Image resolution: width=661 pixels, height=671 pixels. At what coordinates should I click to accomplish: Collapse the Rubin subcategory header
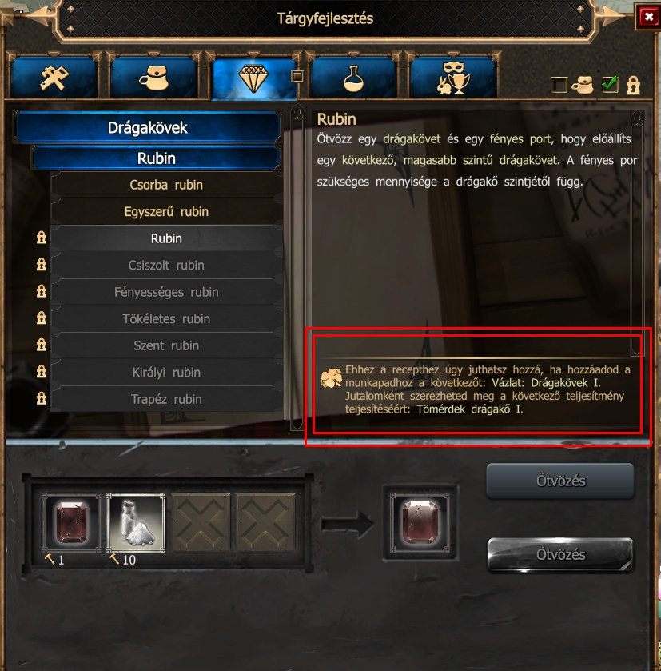coord(157,158)
